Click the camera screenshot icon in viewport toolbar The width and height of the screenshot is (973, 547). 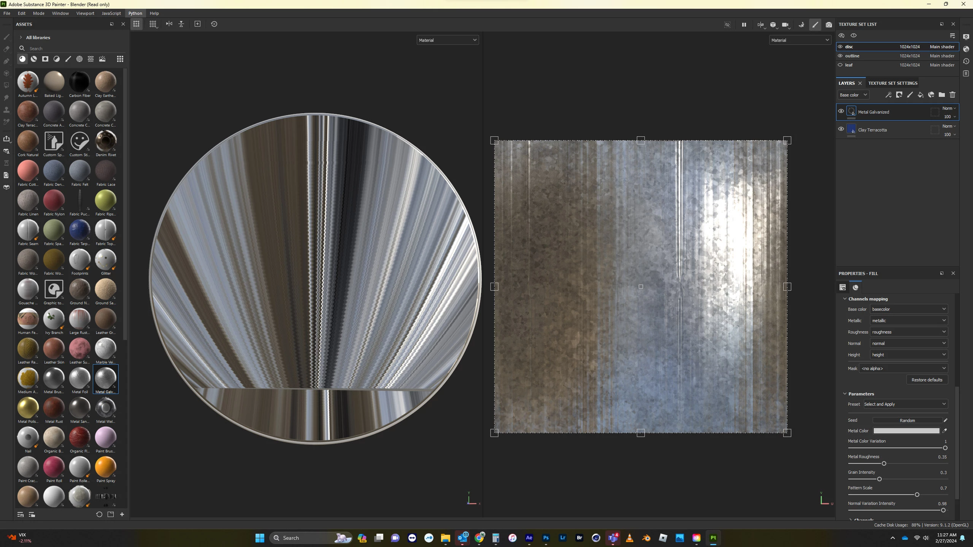click(x=829, y=25)
